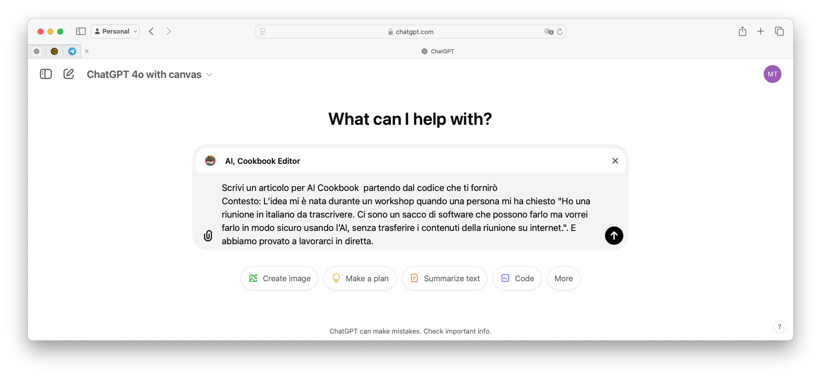This screenshot has height=377, width=821.
Task: Toggle Safari sidebar visibility
Action: (x=81, y=32)
